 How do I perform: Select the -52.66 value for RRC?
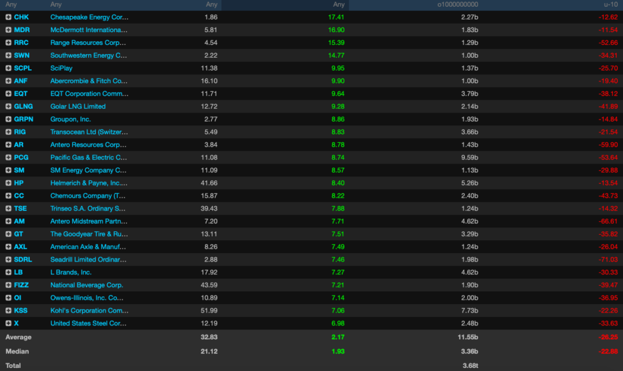pos(608,43)
